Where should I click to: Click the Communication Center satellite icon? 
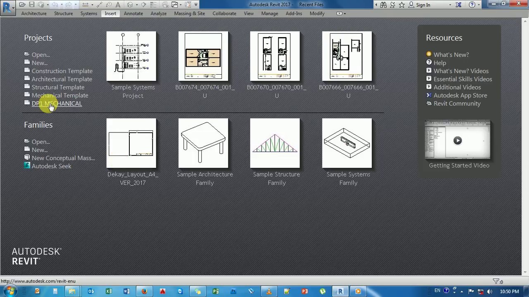393,5
